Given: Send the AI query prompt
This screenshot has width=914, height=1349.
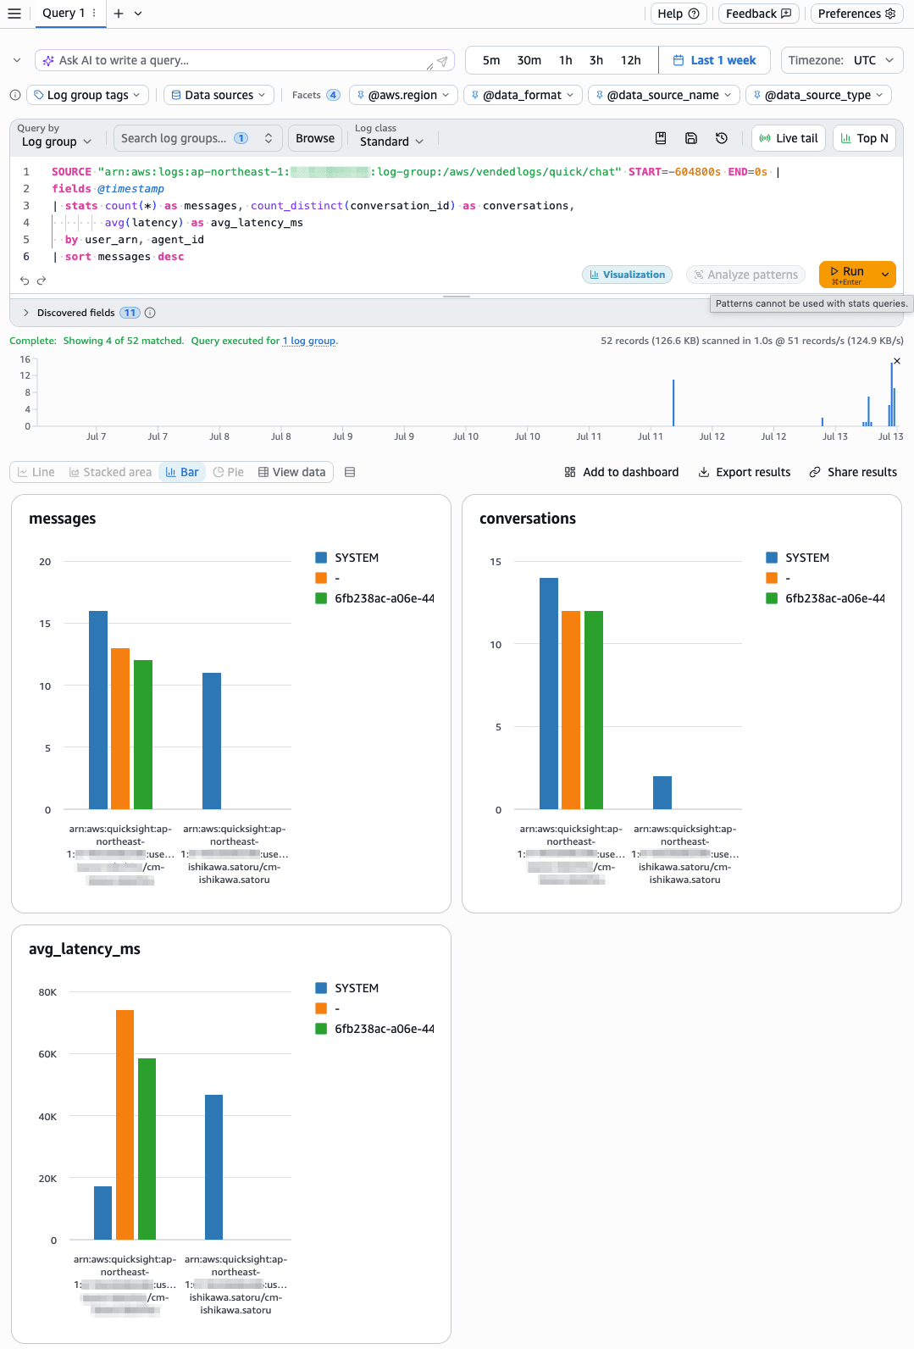Looking at the screenshot, I should [442, 61].
